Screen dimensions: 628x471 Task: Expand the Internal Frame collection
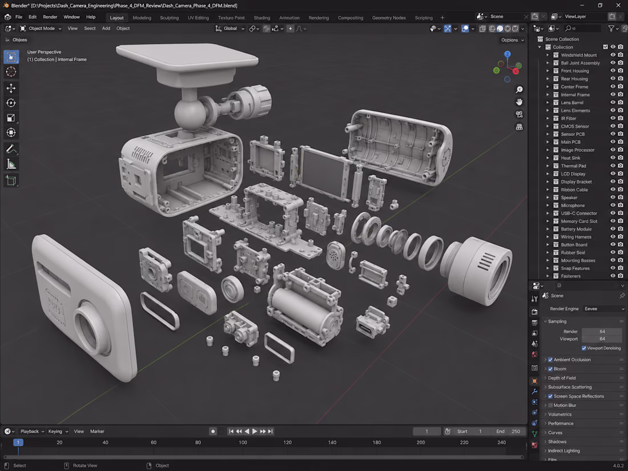[548, 95]
